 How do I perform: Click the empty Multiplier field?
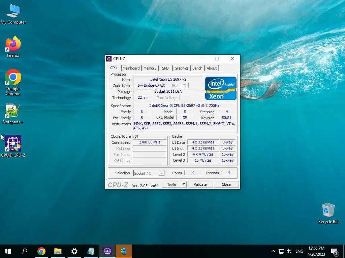tap(150, 148)
